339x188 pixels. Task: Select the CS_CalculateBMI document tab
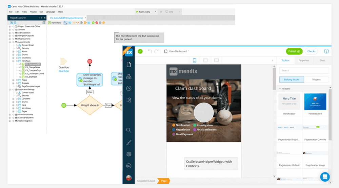tap(66, 18)
